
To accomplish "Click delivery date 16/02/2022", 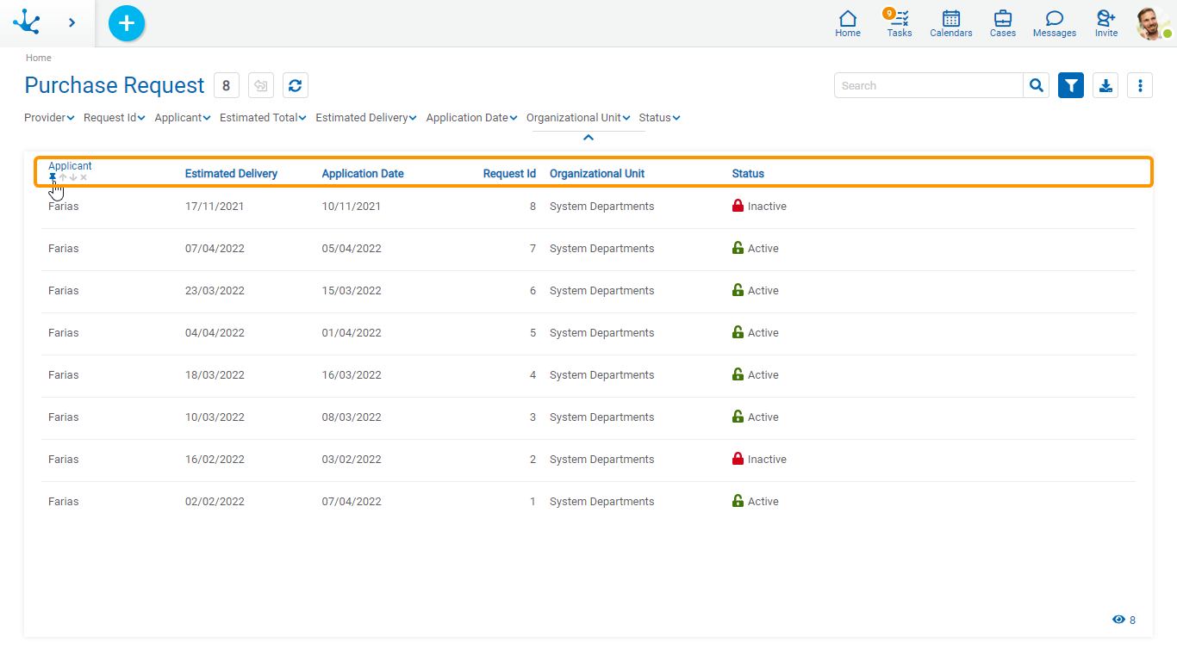I will pos(215,460).
